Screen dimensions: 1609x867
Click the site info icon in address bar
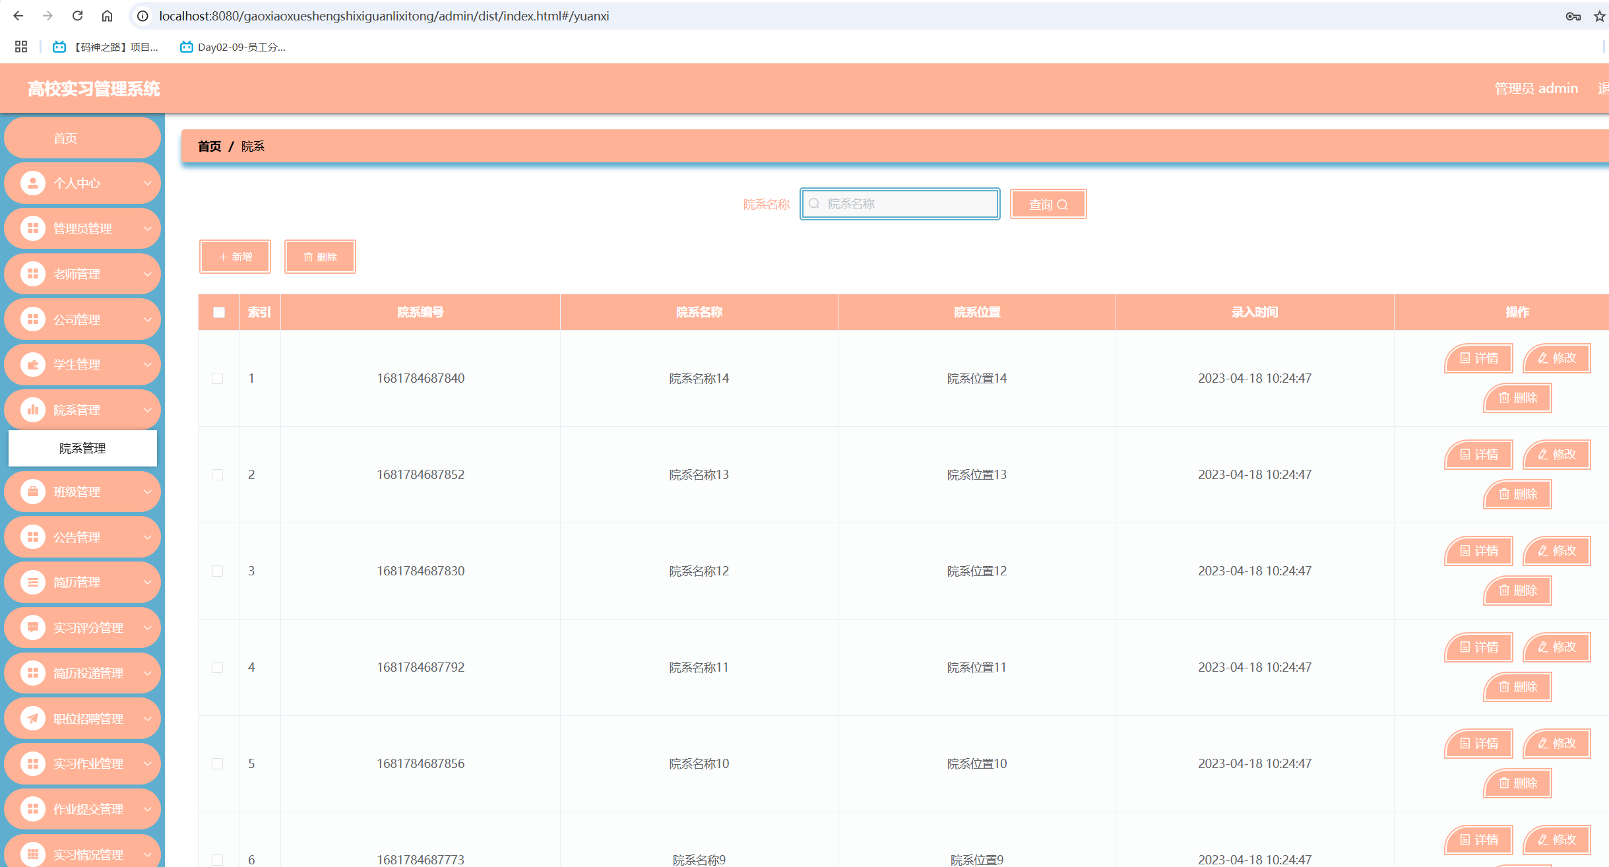coord(142,16)
